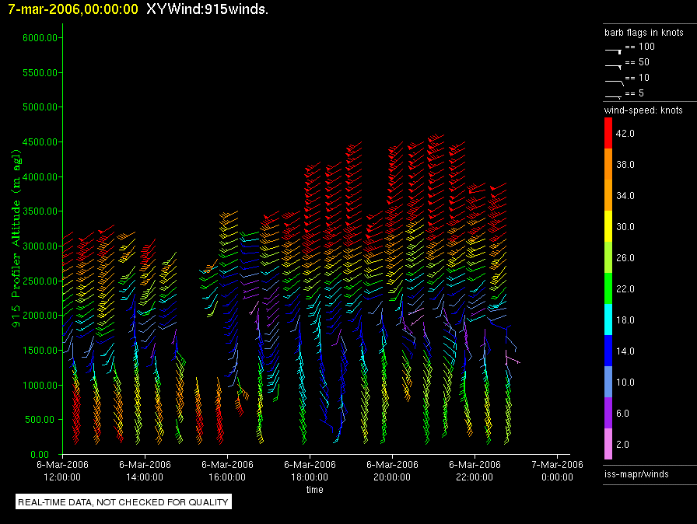Click the pink 2.0 knots color band
The height and width of the screenshot is (524, 697).
(608, 445)
